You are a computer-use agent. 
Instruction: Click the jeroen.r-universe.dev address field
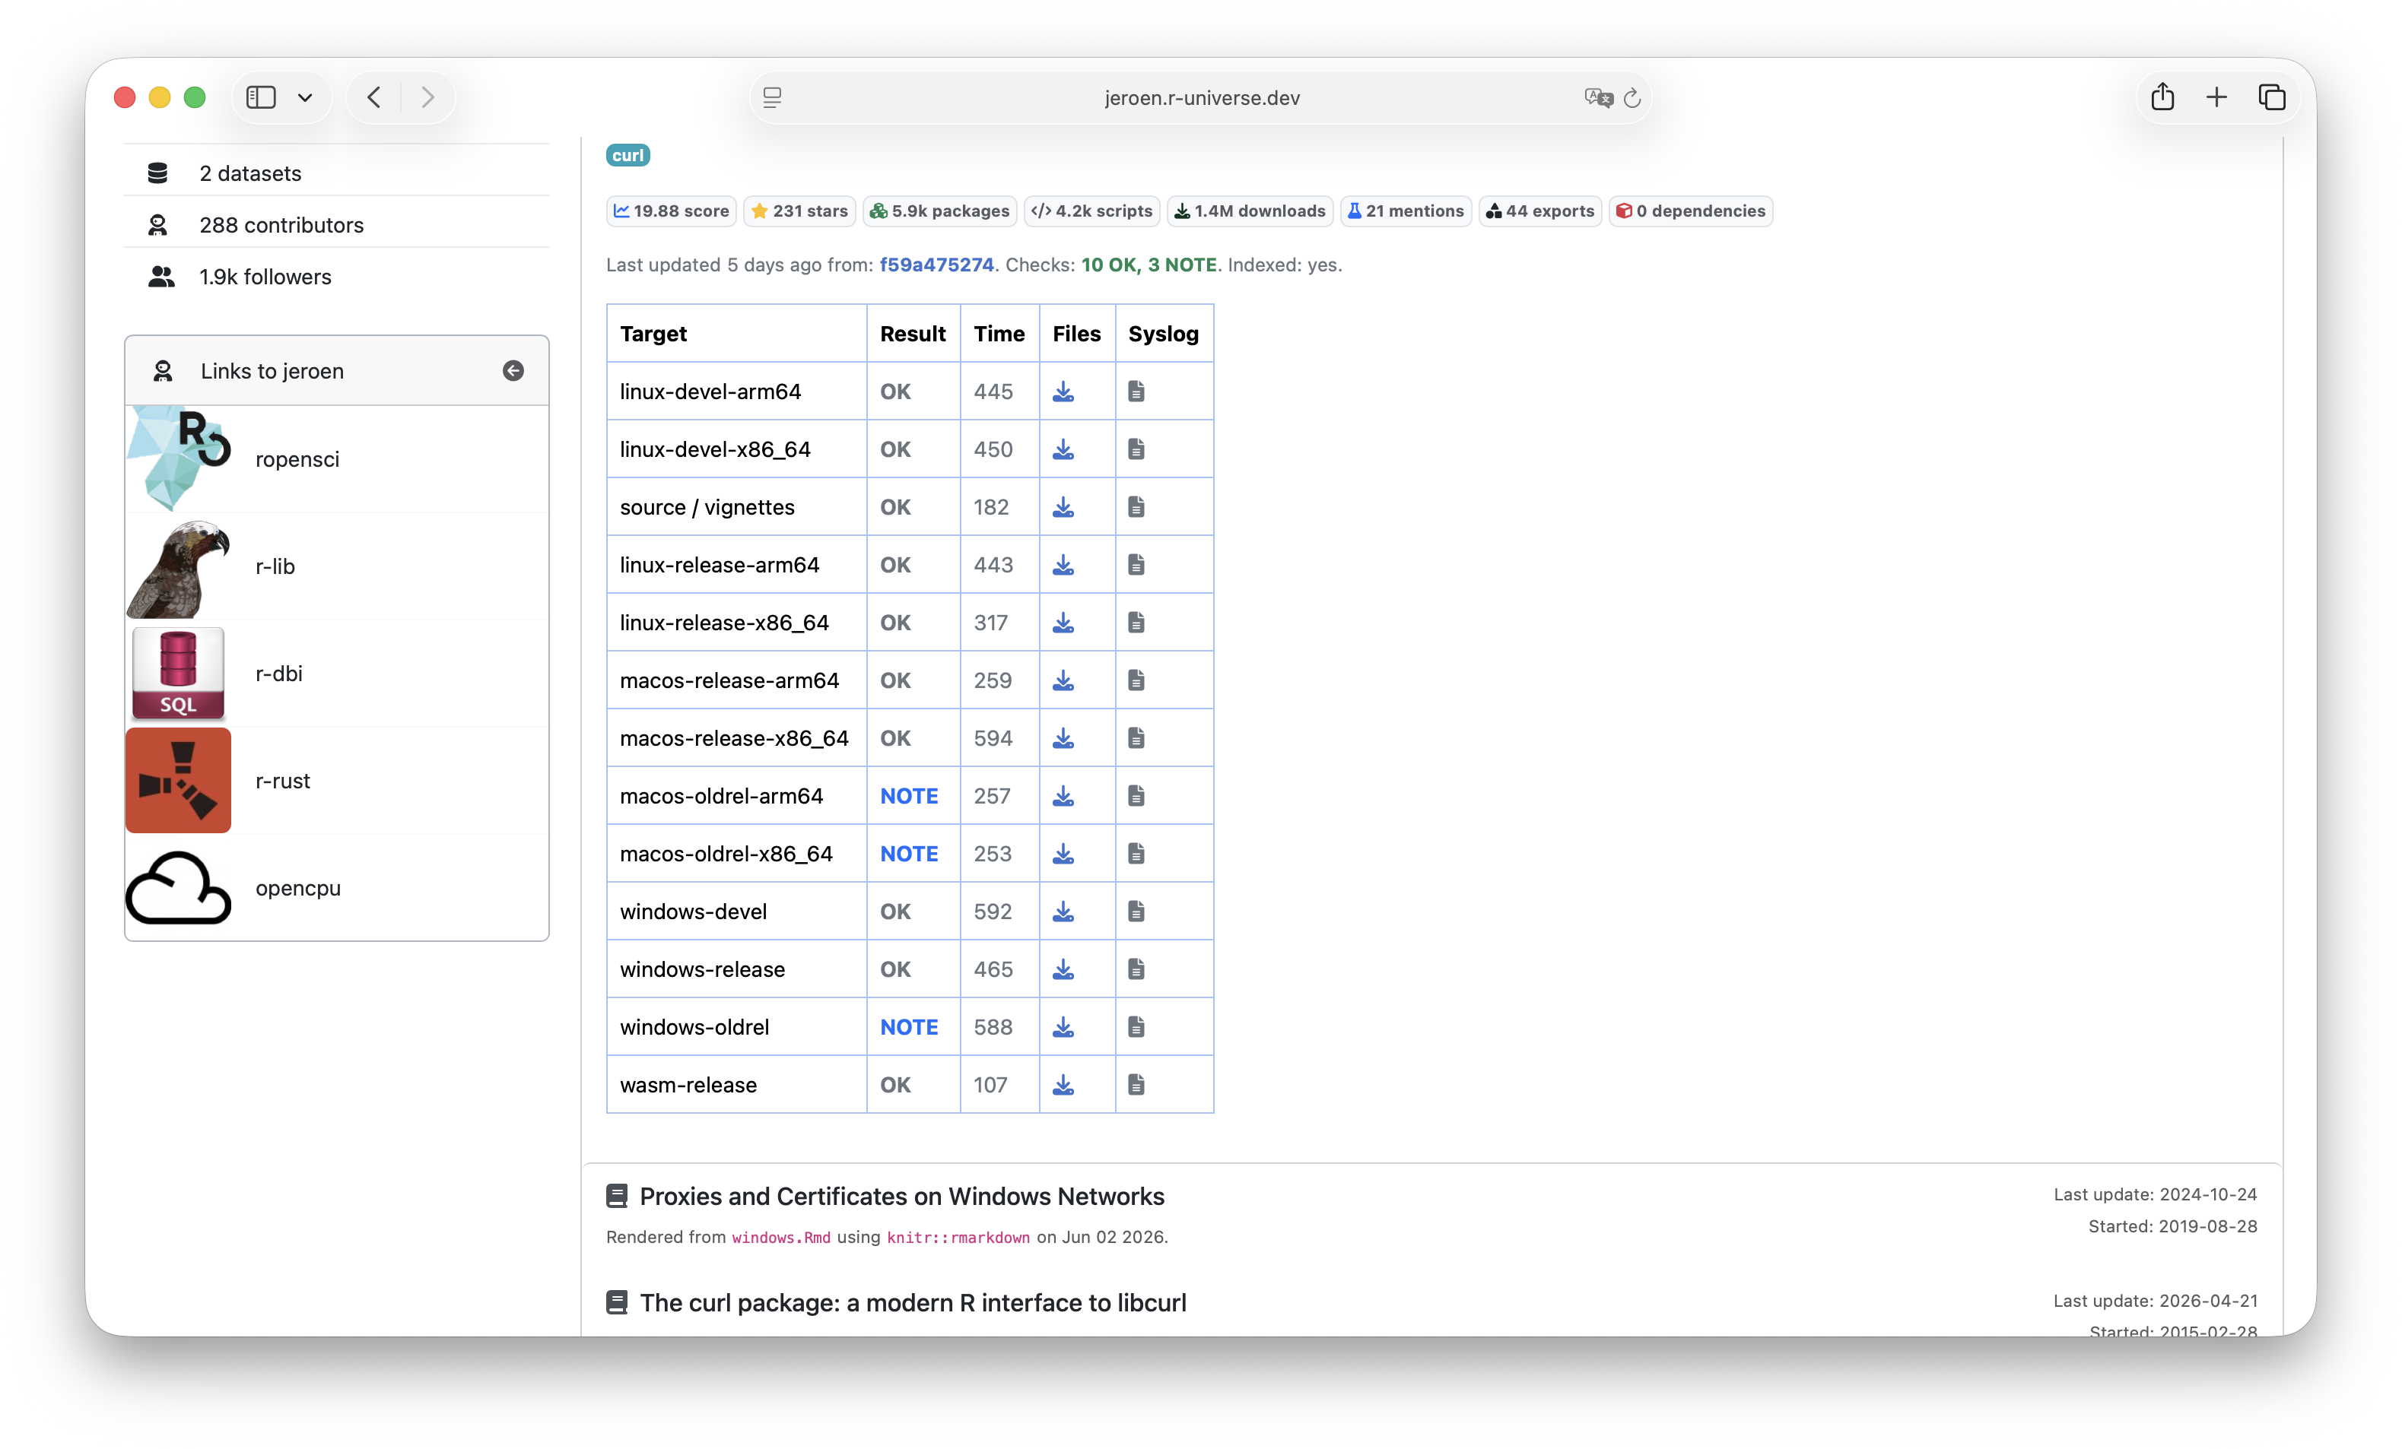coord(1201,97)
